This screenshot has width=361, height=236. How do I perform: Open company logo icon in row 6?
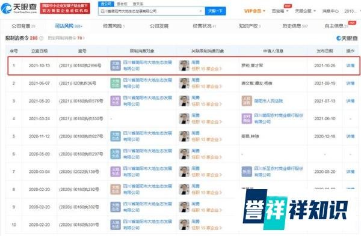(116, 154)
